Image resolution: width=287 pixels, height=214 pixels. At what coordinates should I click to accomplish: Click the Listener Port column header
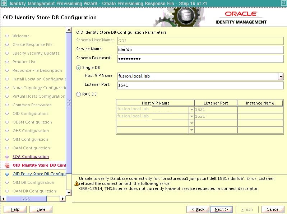click(216, 103)
